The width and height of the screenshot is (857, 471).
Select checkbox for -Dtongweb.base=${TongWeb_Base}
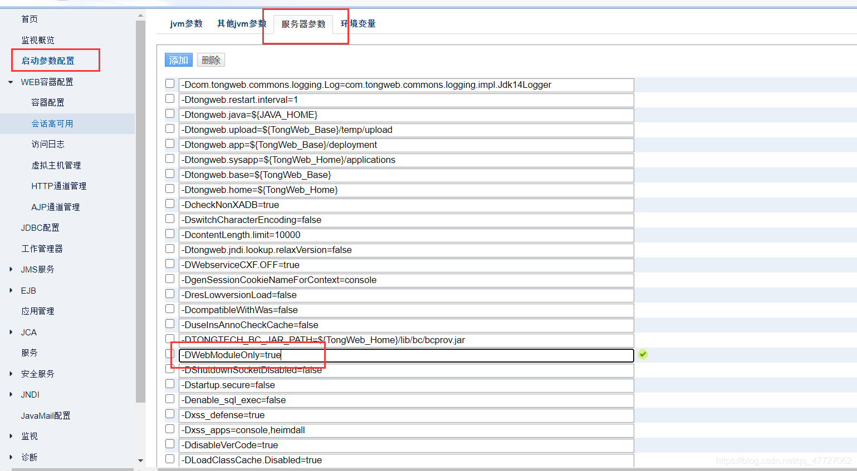point(170,173)
